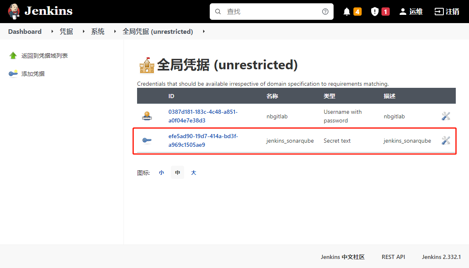Expand the arrow after 全局凭据 breadcrumb
This screenshot has height=268, width=469.
tap(204, 31)
